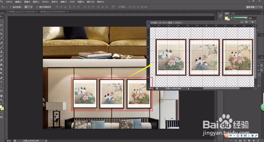
Task: Enable the 自动选择 checkbox
Action: (11, 7)
